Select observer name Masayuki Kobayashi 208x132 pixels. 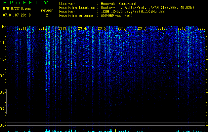click(118, 4)
